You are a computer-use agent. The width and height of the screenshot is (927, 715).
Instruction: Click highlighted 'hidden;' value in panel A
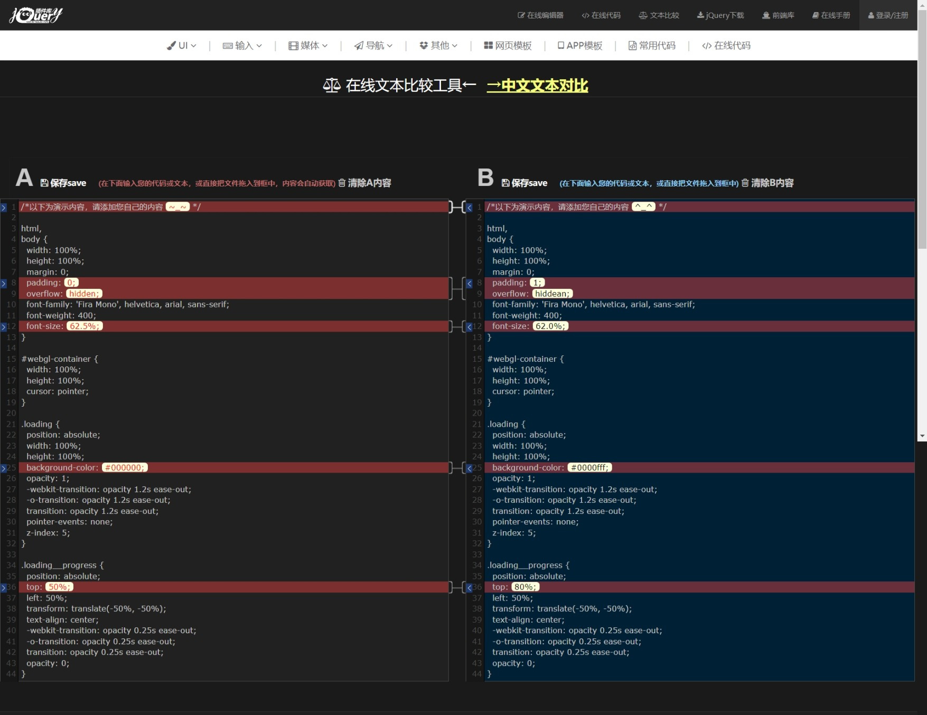(x=84, y=294)
